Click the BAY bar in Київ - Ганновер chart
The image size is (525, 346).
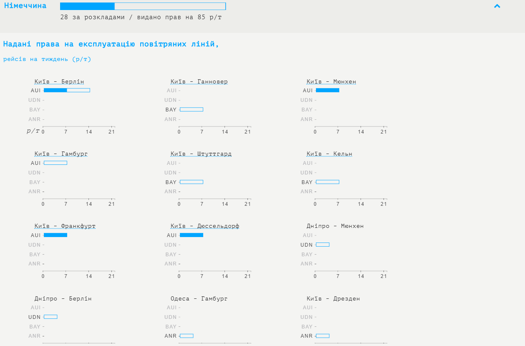(x=192, y=109)
